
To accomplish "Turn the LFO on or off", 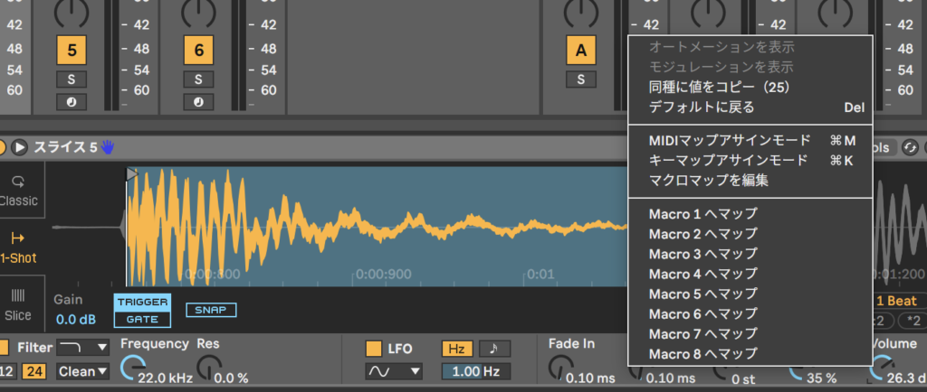I will (x=372, y=348).
